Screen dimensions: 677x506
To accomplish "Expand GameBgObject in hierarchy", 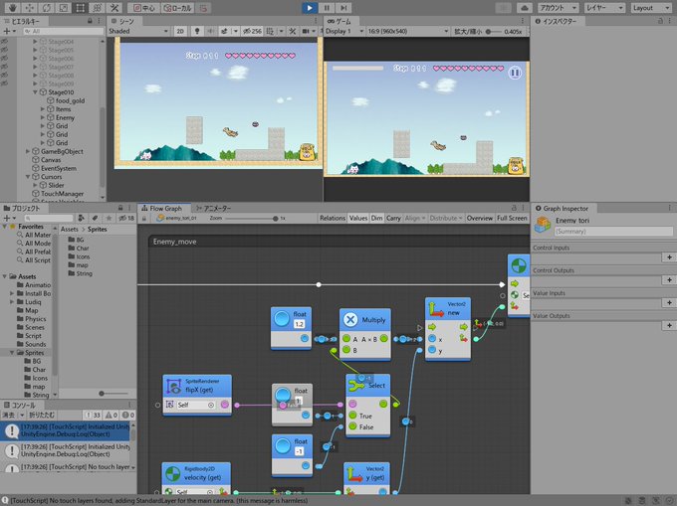I will pyautogui.click(x=28, y=151).
